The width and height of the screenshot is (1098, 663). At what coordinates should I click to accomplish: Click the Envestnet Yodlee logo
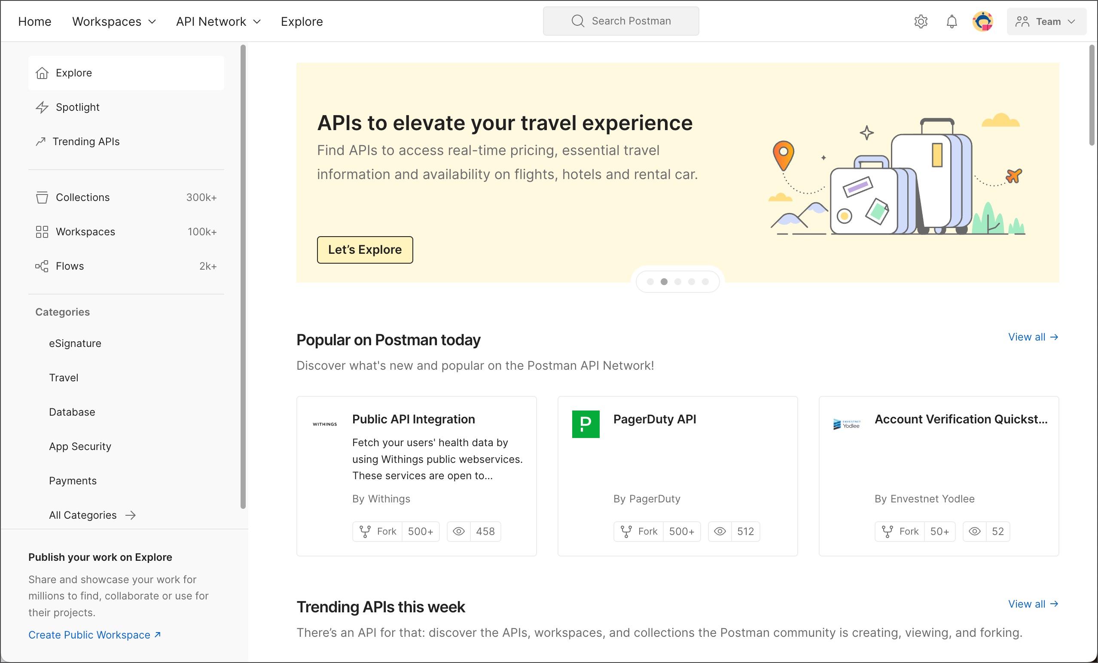[847, 424]
